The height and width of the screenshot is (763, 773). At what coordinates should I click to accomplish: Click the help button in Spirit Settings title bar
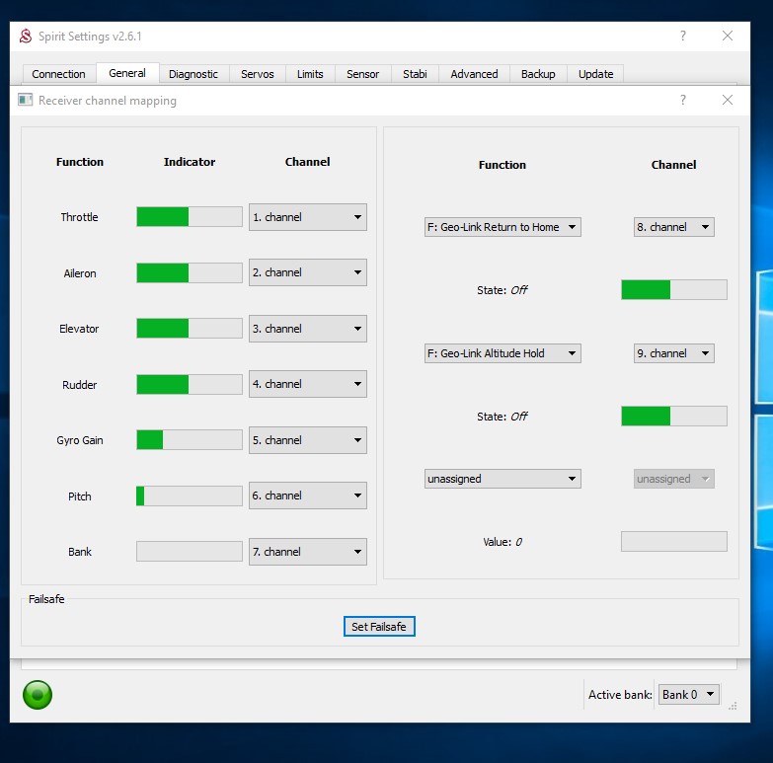(682, 37)
